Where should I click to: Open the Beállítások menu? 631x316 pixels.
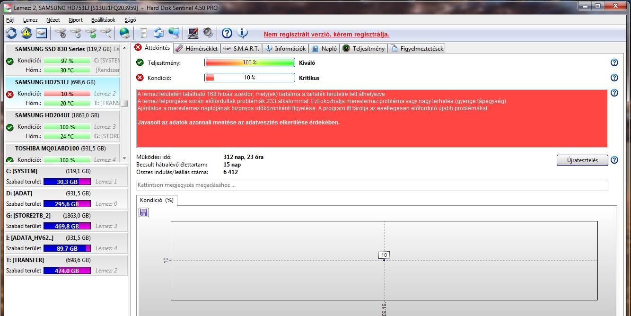coord(103,20)
